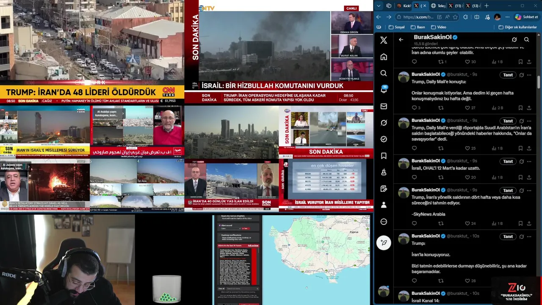Search within BurakSakinOl profile posts

pyautogui.click(x=527, y=39)
